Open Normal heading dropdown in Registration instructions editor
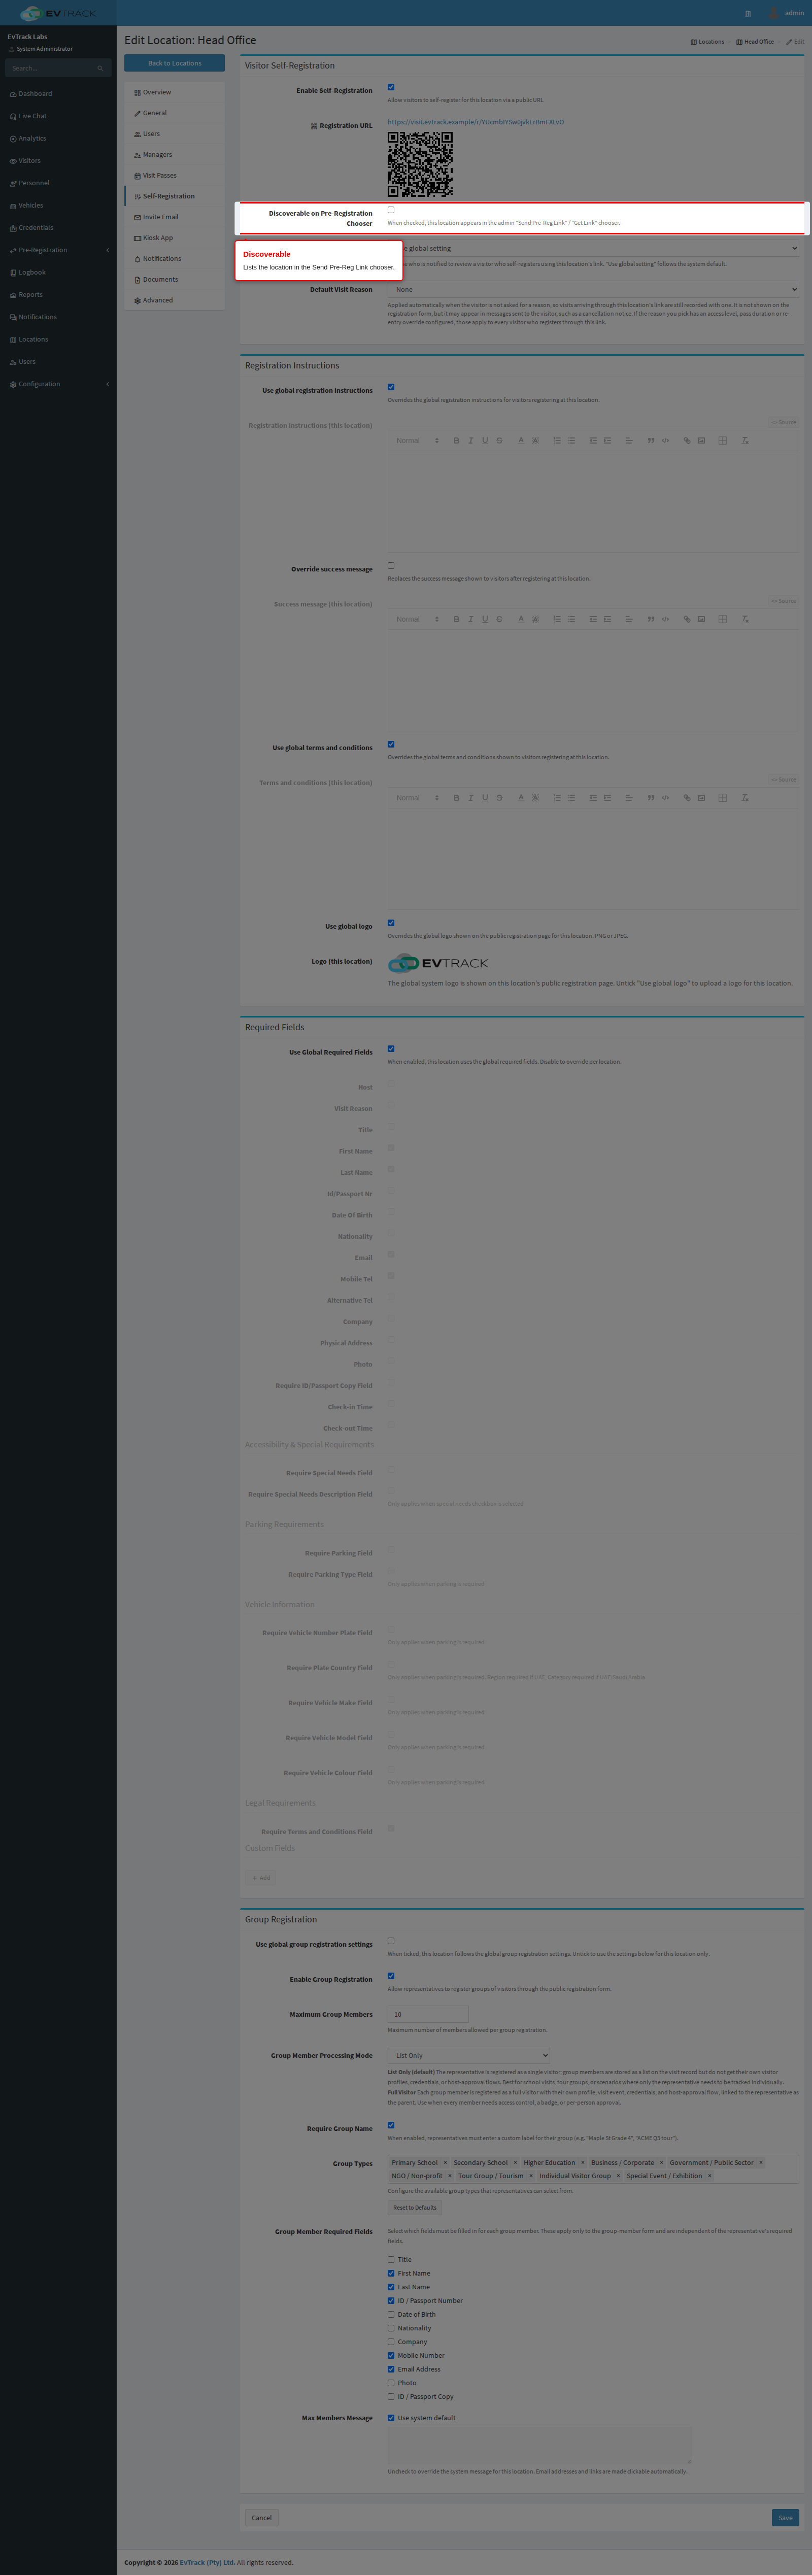The width and height of the screenshot is (812, 2575). pos(417,441)
